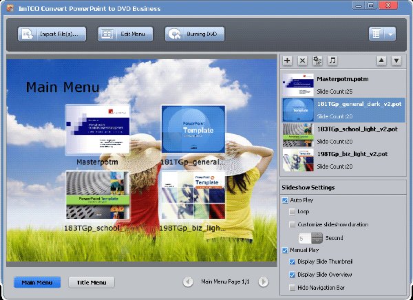Switch to the Title Menu tab

pos(92,282)
